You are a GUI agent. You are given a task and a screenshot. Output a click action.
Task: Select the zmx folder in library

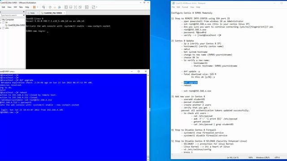[x=7, y=28]
